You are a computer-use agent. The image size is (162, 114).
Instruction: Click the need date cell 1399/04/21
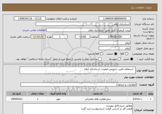click(x=17, y=99)
